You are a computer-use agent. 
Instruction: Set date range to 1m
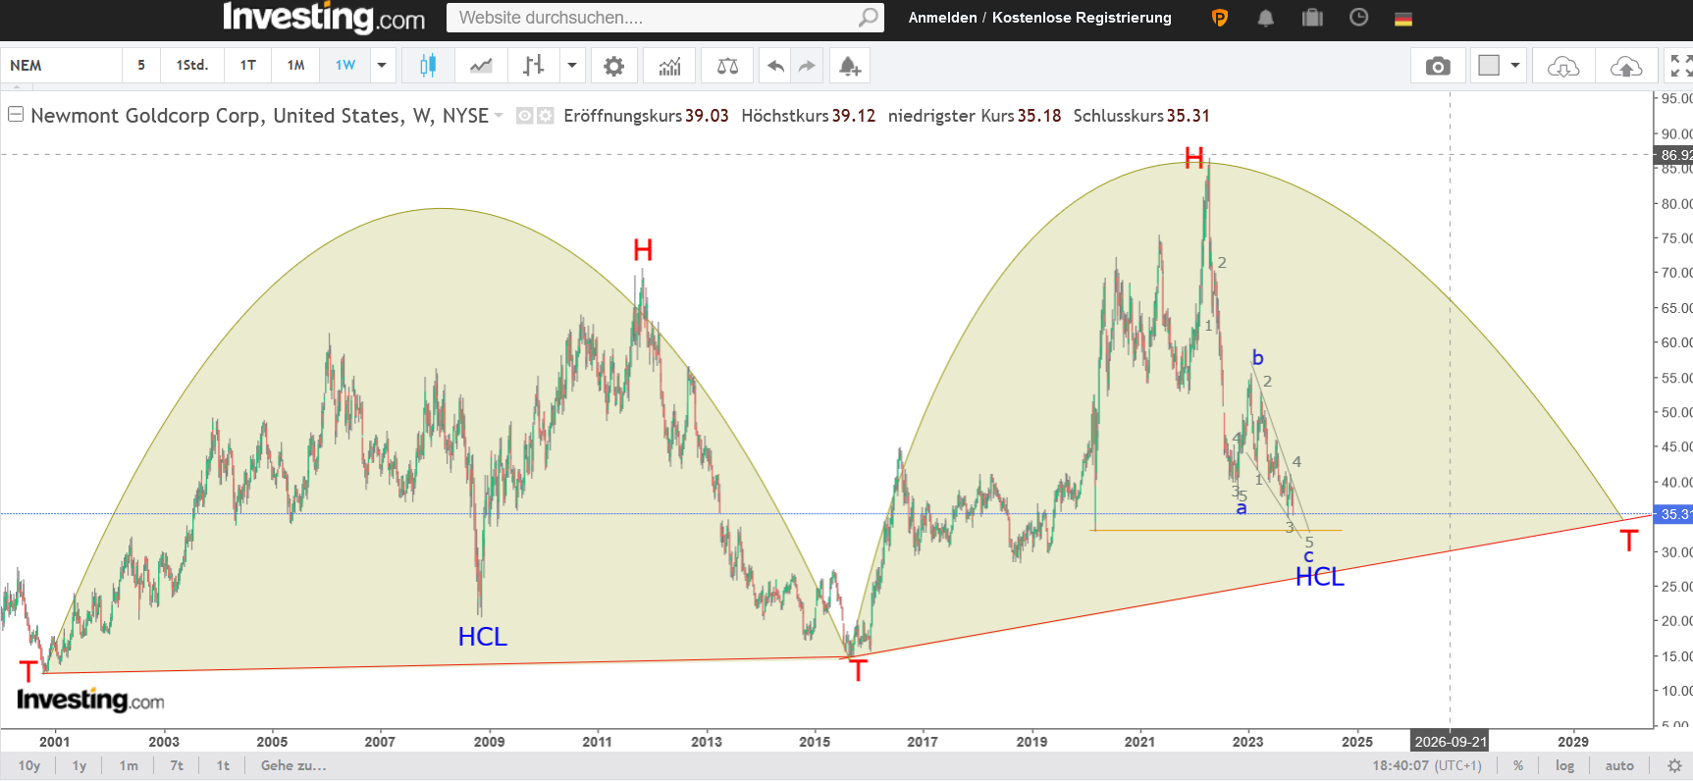[129, 765]
